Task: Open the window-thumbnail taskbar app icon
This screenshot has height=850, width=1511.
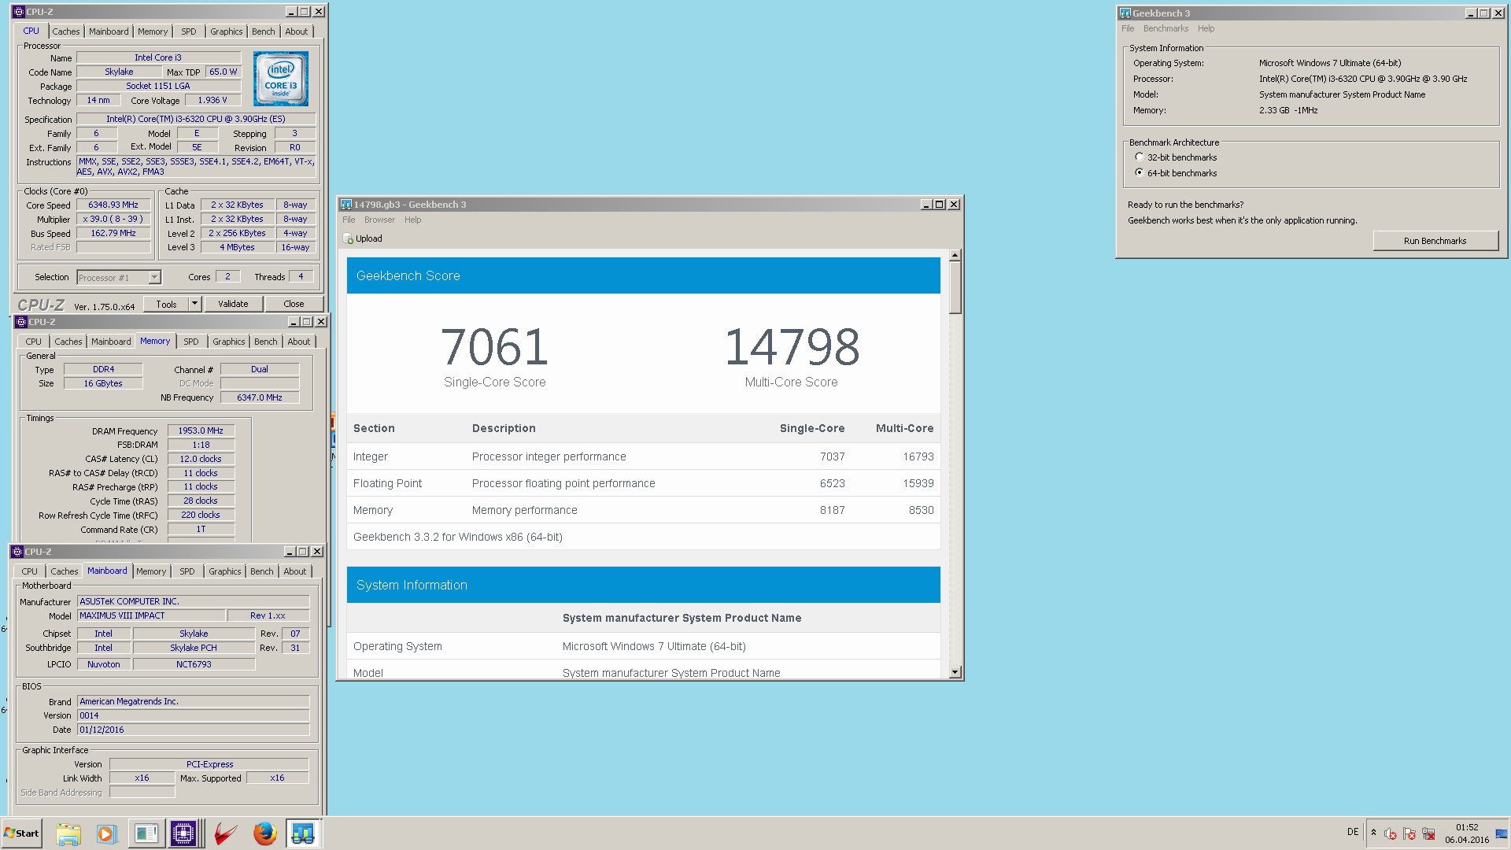Action: pyautogui.click(x=145, y=833)
